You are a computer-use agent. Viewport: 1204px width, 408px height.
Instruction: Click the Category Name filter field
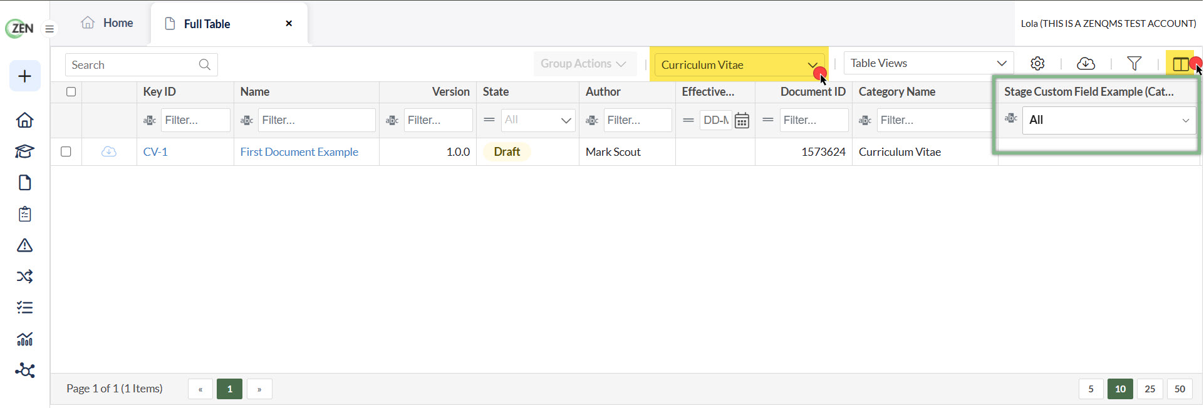pyautogui.click(x=934, y=120)
